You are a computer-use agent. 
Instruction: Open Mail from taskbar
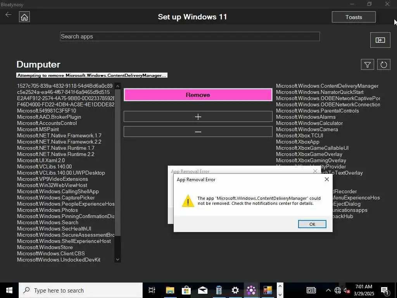[x=202, y=290]
